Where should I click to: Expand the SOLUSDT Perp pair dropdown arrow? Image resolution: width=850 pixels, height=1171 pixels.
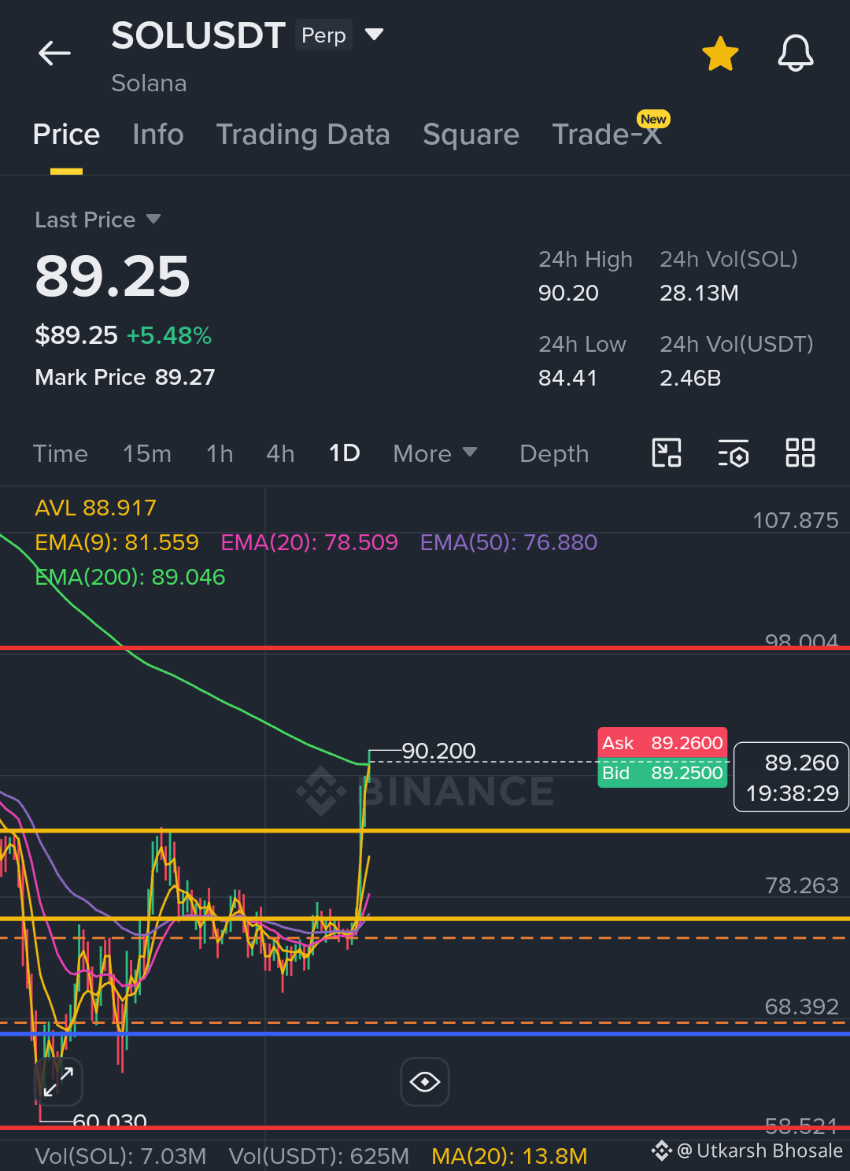coord(374,35)
